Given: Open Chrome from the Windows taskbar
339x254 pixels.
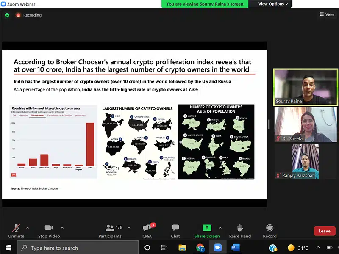Looking at the screenshot, I should [x=200, y=248].
